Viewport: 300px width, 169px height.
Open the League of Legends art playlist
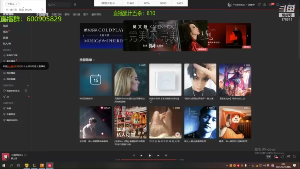click(x=235, y=80)
